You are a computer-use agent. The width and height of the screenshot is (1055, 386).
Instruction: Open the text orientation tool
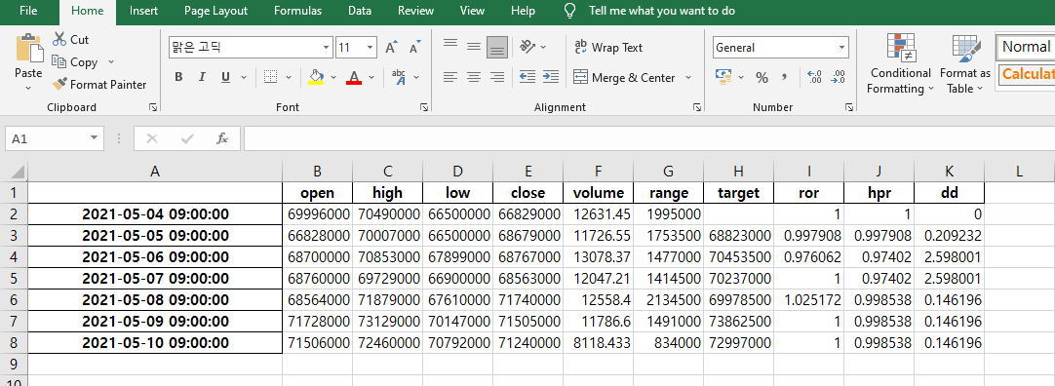[x=528, y=47]
